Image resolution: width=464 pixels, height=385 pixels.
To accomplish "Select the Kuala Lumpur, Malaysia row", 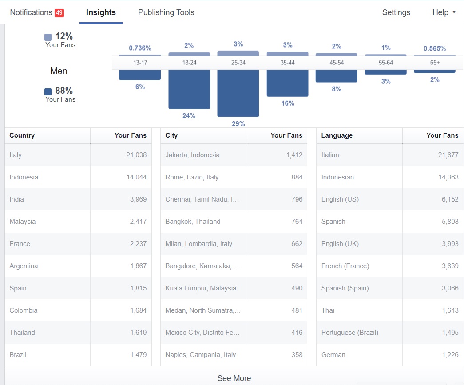I will (234, 288).
